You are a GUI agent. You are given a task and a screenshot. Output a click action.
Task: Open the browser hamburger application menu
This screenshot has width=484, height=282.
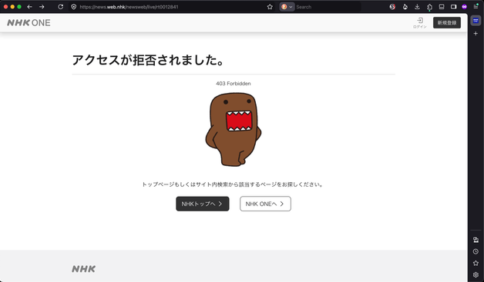476,7
